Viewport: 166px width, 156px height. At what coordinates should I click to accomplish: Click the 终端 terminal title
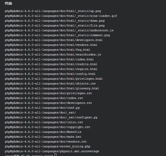8,4
